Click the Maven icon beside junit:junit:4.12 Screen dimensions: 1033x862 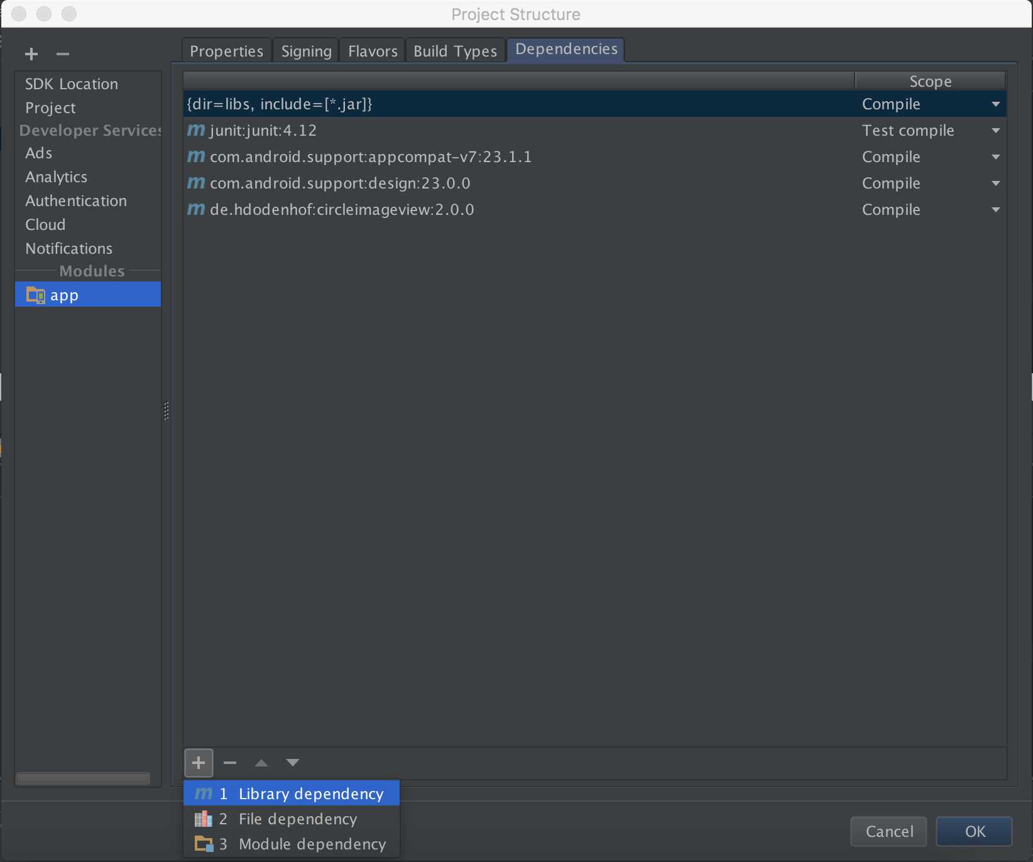(x=196, y=130)
